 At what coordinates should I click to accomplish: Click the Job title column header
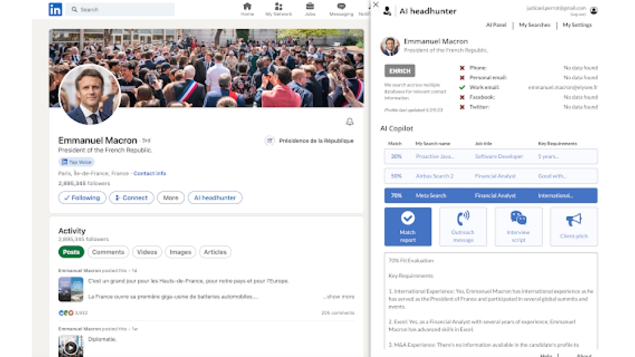click(483, 143)
